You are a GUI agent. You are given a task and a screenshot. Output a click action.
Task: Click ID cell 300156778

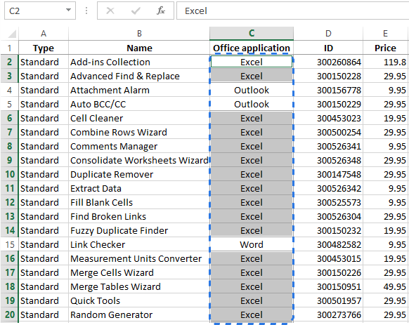[x=328, y=90]
